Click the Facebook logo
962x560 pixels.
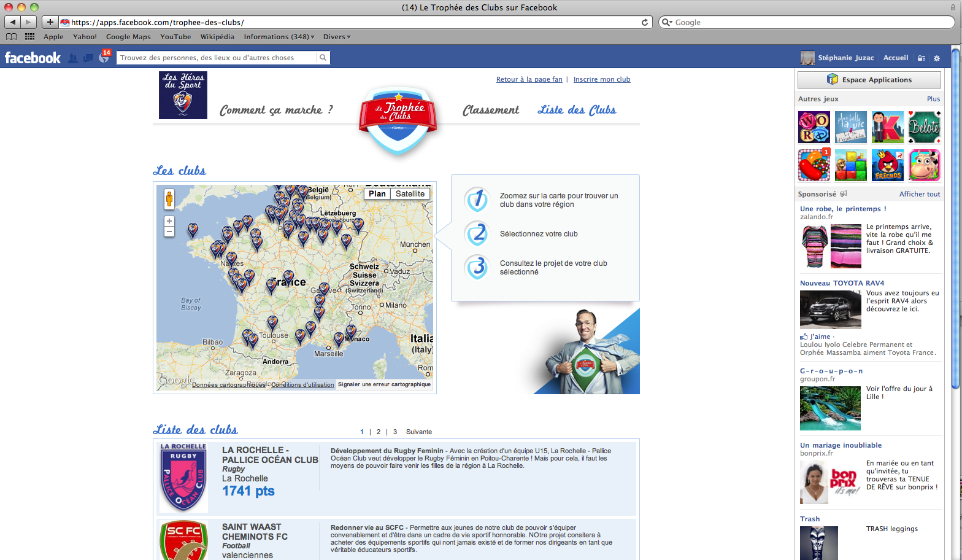coord(33,58)
